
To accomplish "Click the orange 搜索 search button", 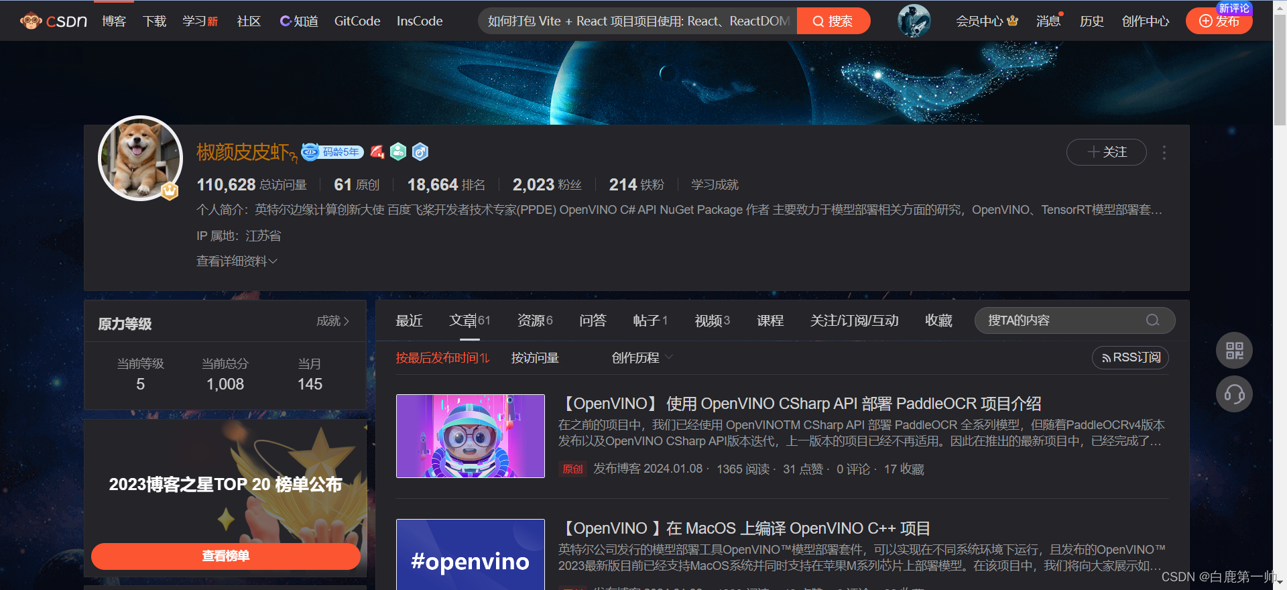I will point(833,21).
